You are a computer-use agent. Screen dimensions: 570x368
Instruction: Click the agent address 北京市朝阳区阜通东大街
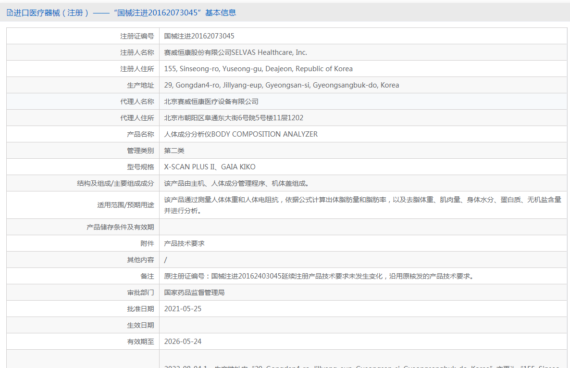pyautogui.click(x=234, y=118)
